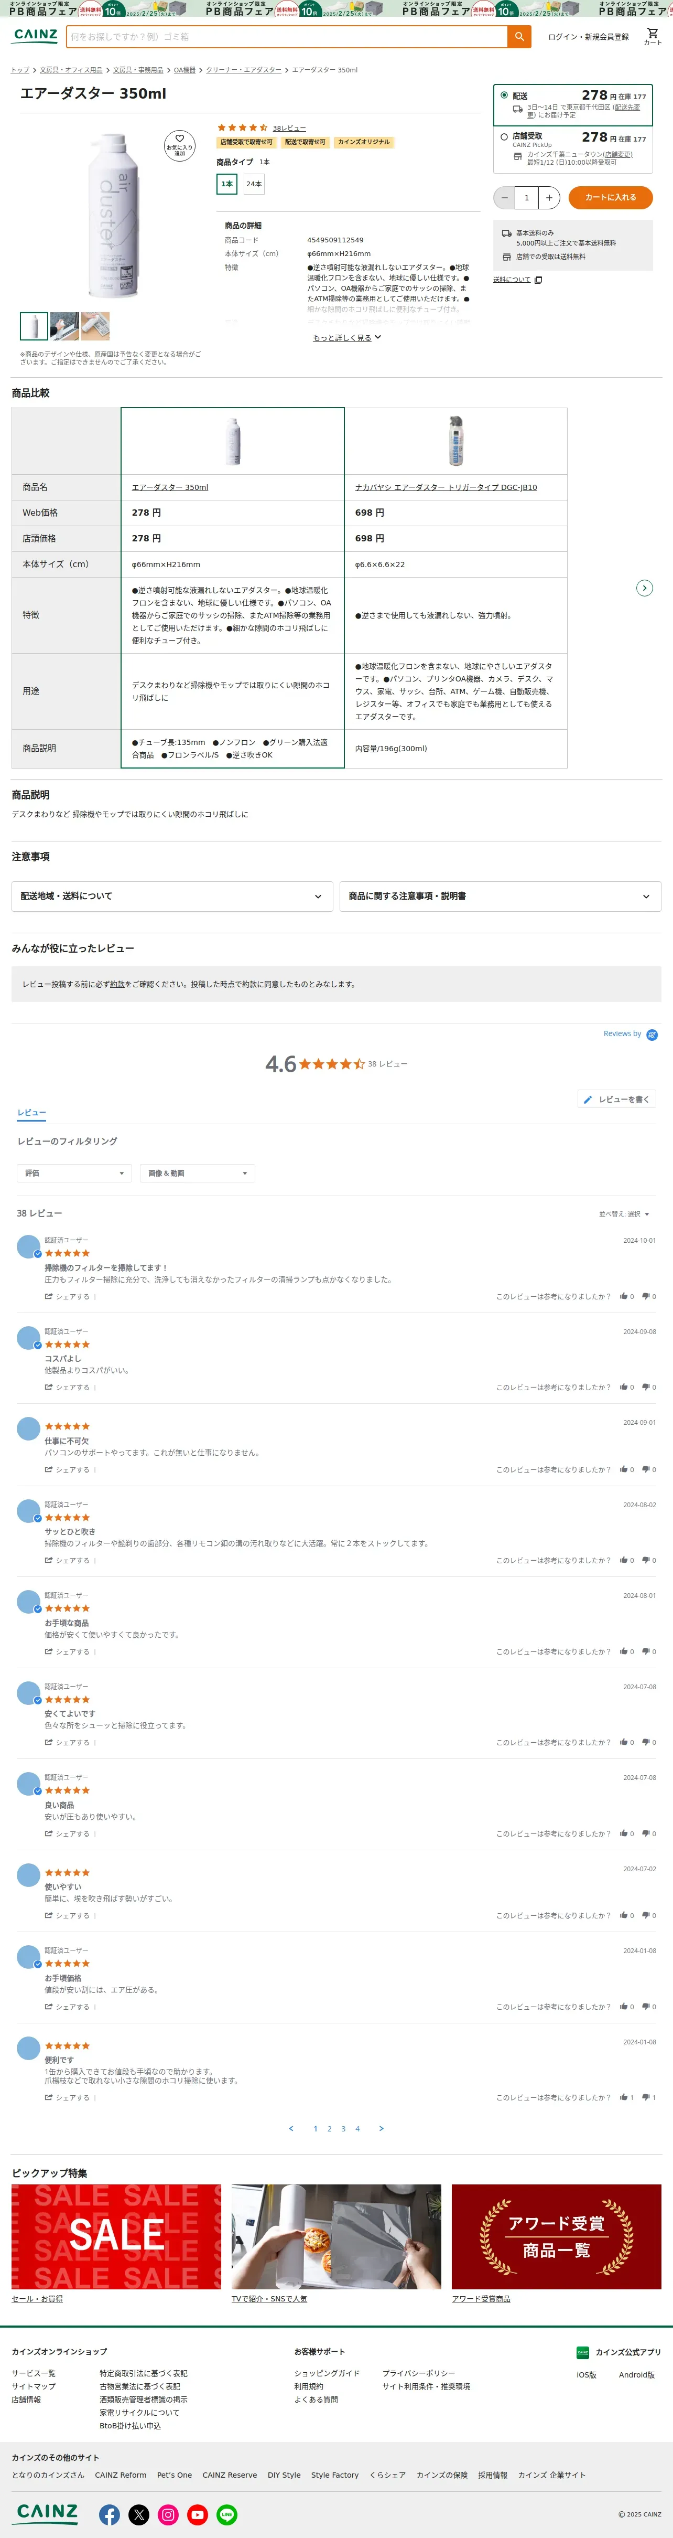Image resolution: width=673 pixels, height=2538 pixels.
Task: Select third product thumbnail image
Action: point(95,326)
